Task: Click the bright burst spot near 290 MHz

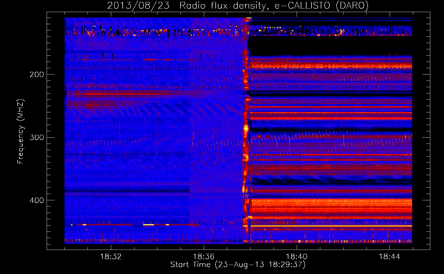Action: [246, 128]
